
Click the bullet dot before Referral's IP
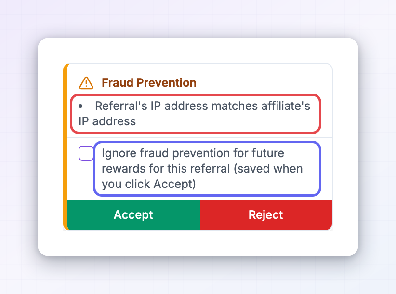coord(80,107)
